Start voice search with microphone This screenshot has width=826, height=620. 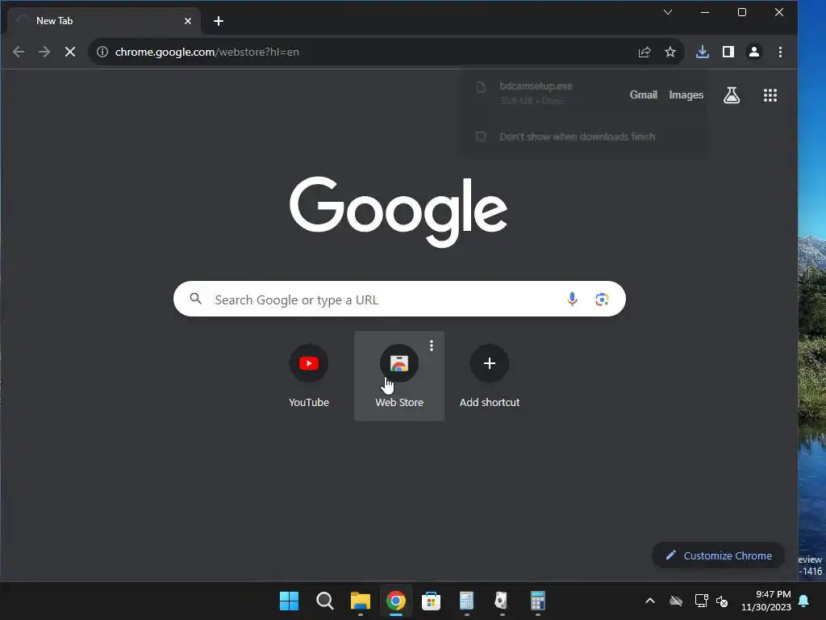point(572,300)
